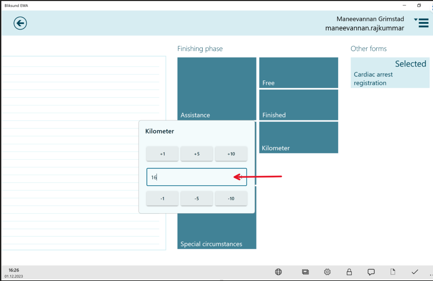This screenshot has width=433, height=281.
Task: Subtract one kilometer with -1 button
Action: (163, 198)
